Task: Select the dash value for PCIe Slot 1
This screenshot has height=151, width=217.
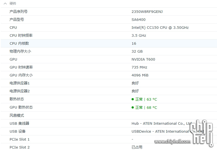Action: coord(132,139)
